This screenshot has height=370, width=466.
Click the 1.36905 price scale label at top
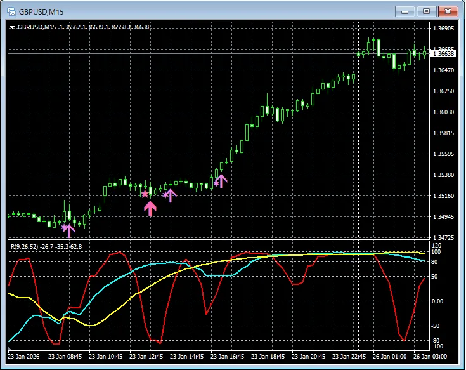(443, 29)
